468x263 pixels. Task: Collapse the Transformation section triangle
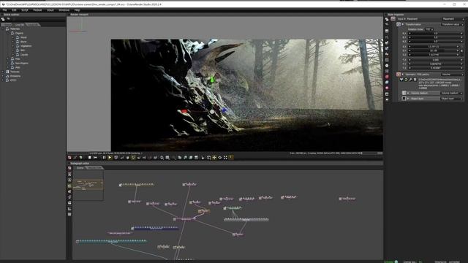[x=403, y=24]
